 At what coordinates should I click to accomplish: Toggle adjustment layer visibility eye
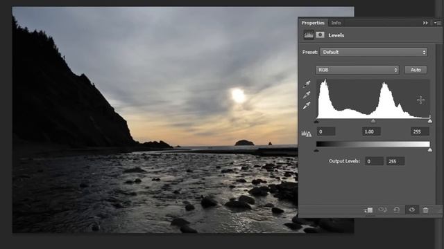click(411, 210)
